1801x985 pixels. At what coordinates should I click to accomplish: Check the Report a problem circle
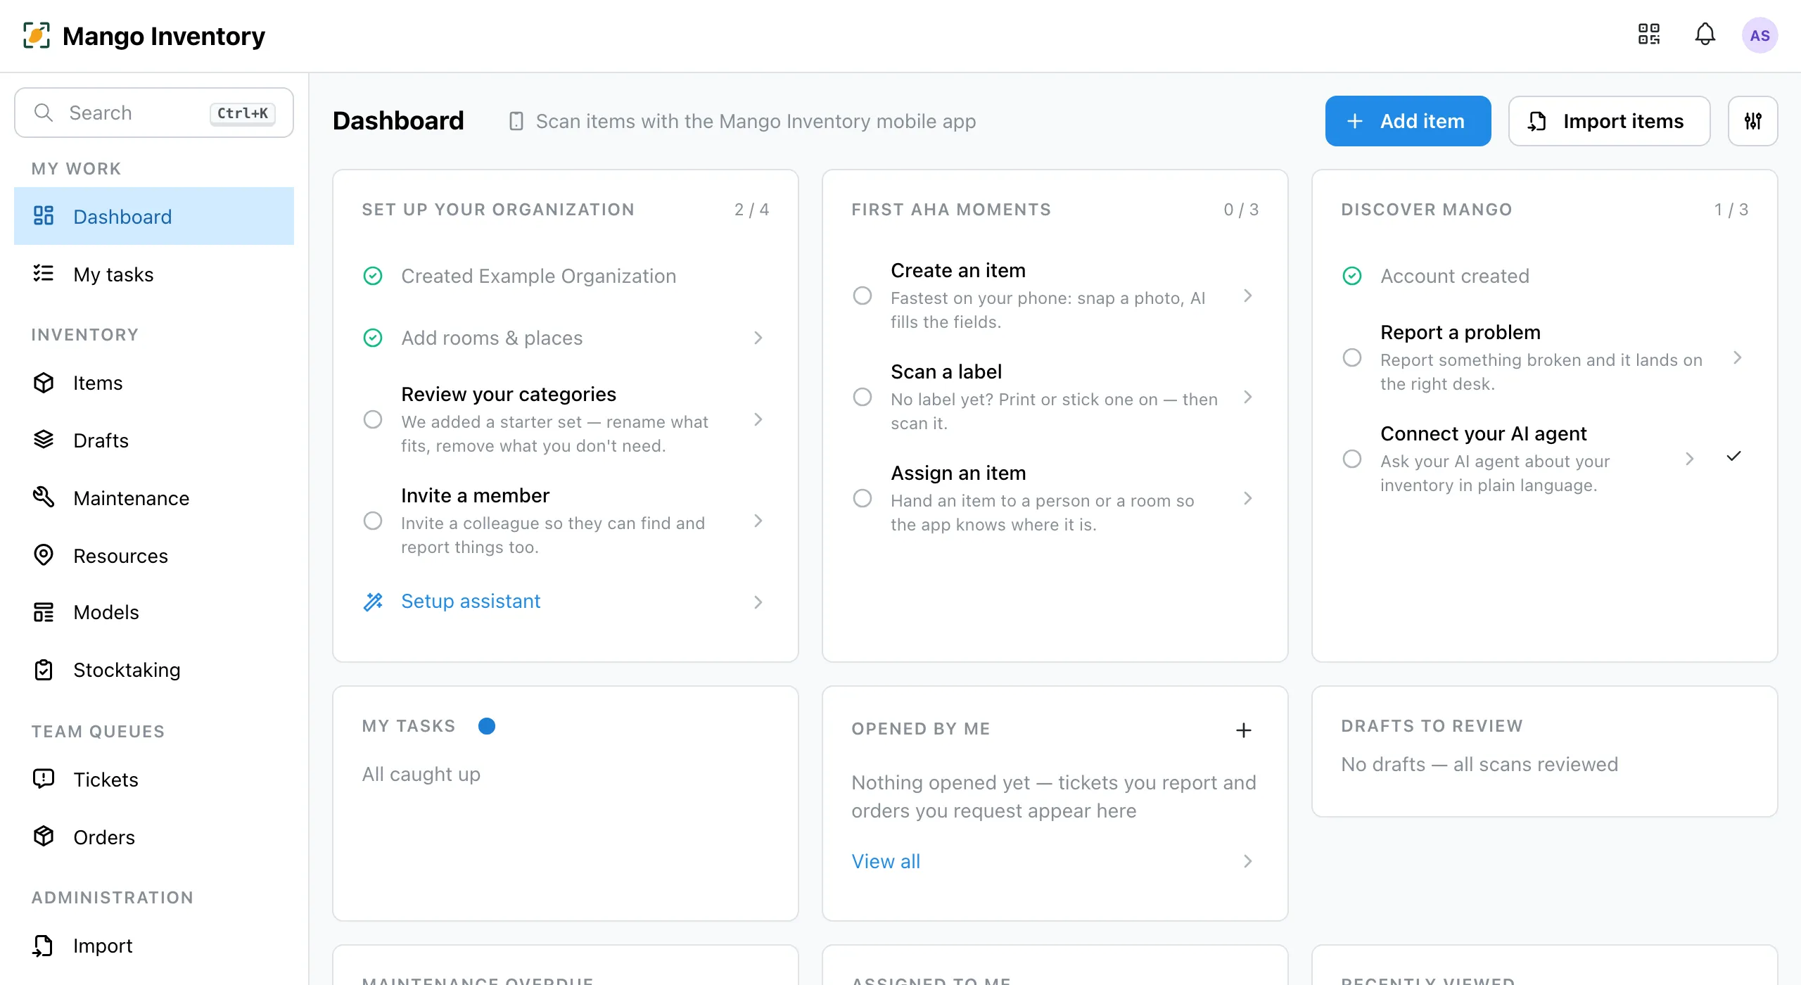1352,357
